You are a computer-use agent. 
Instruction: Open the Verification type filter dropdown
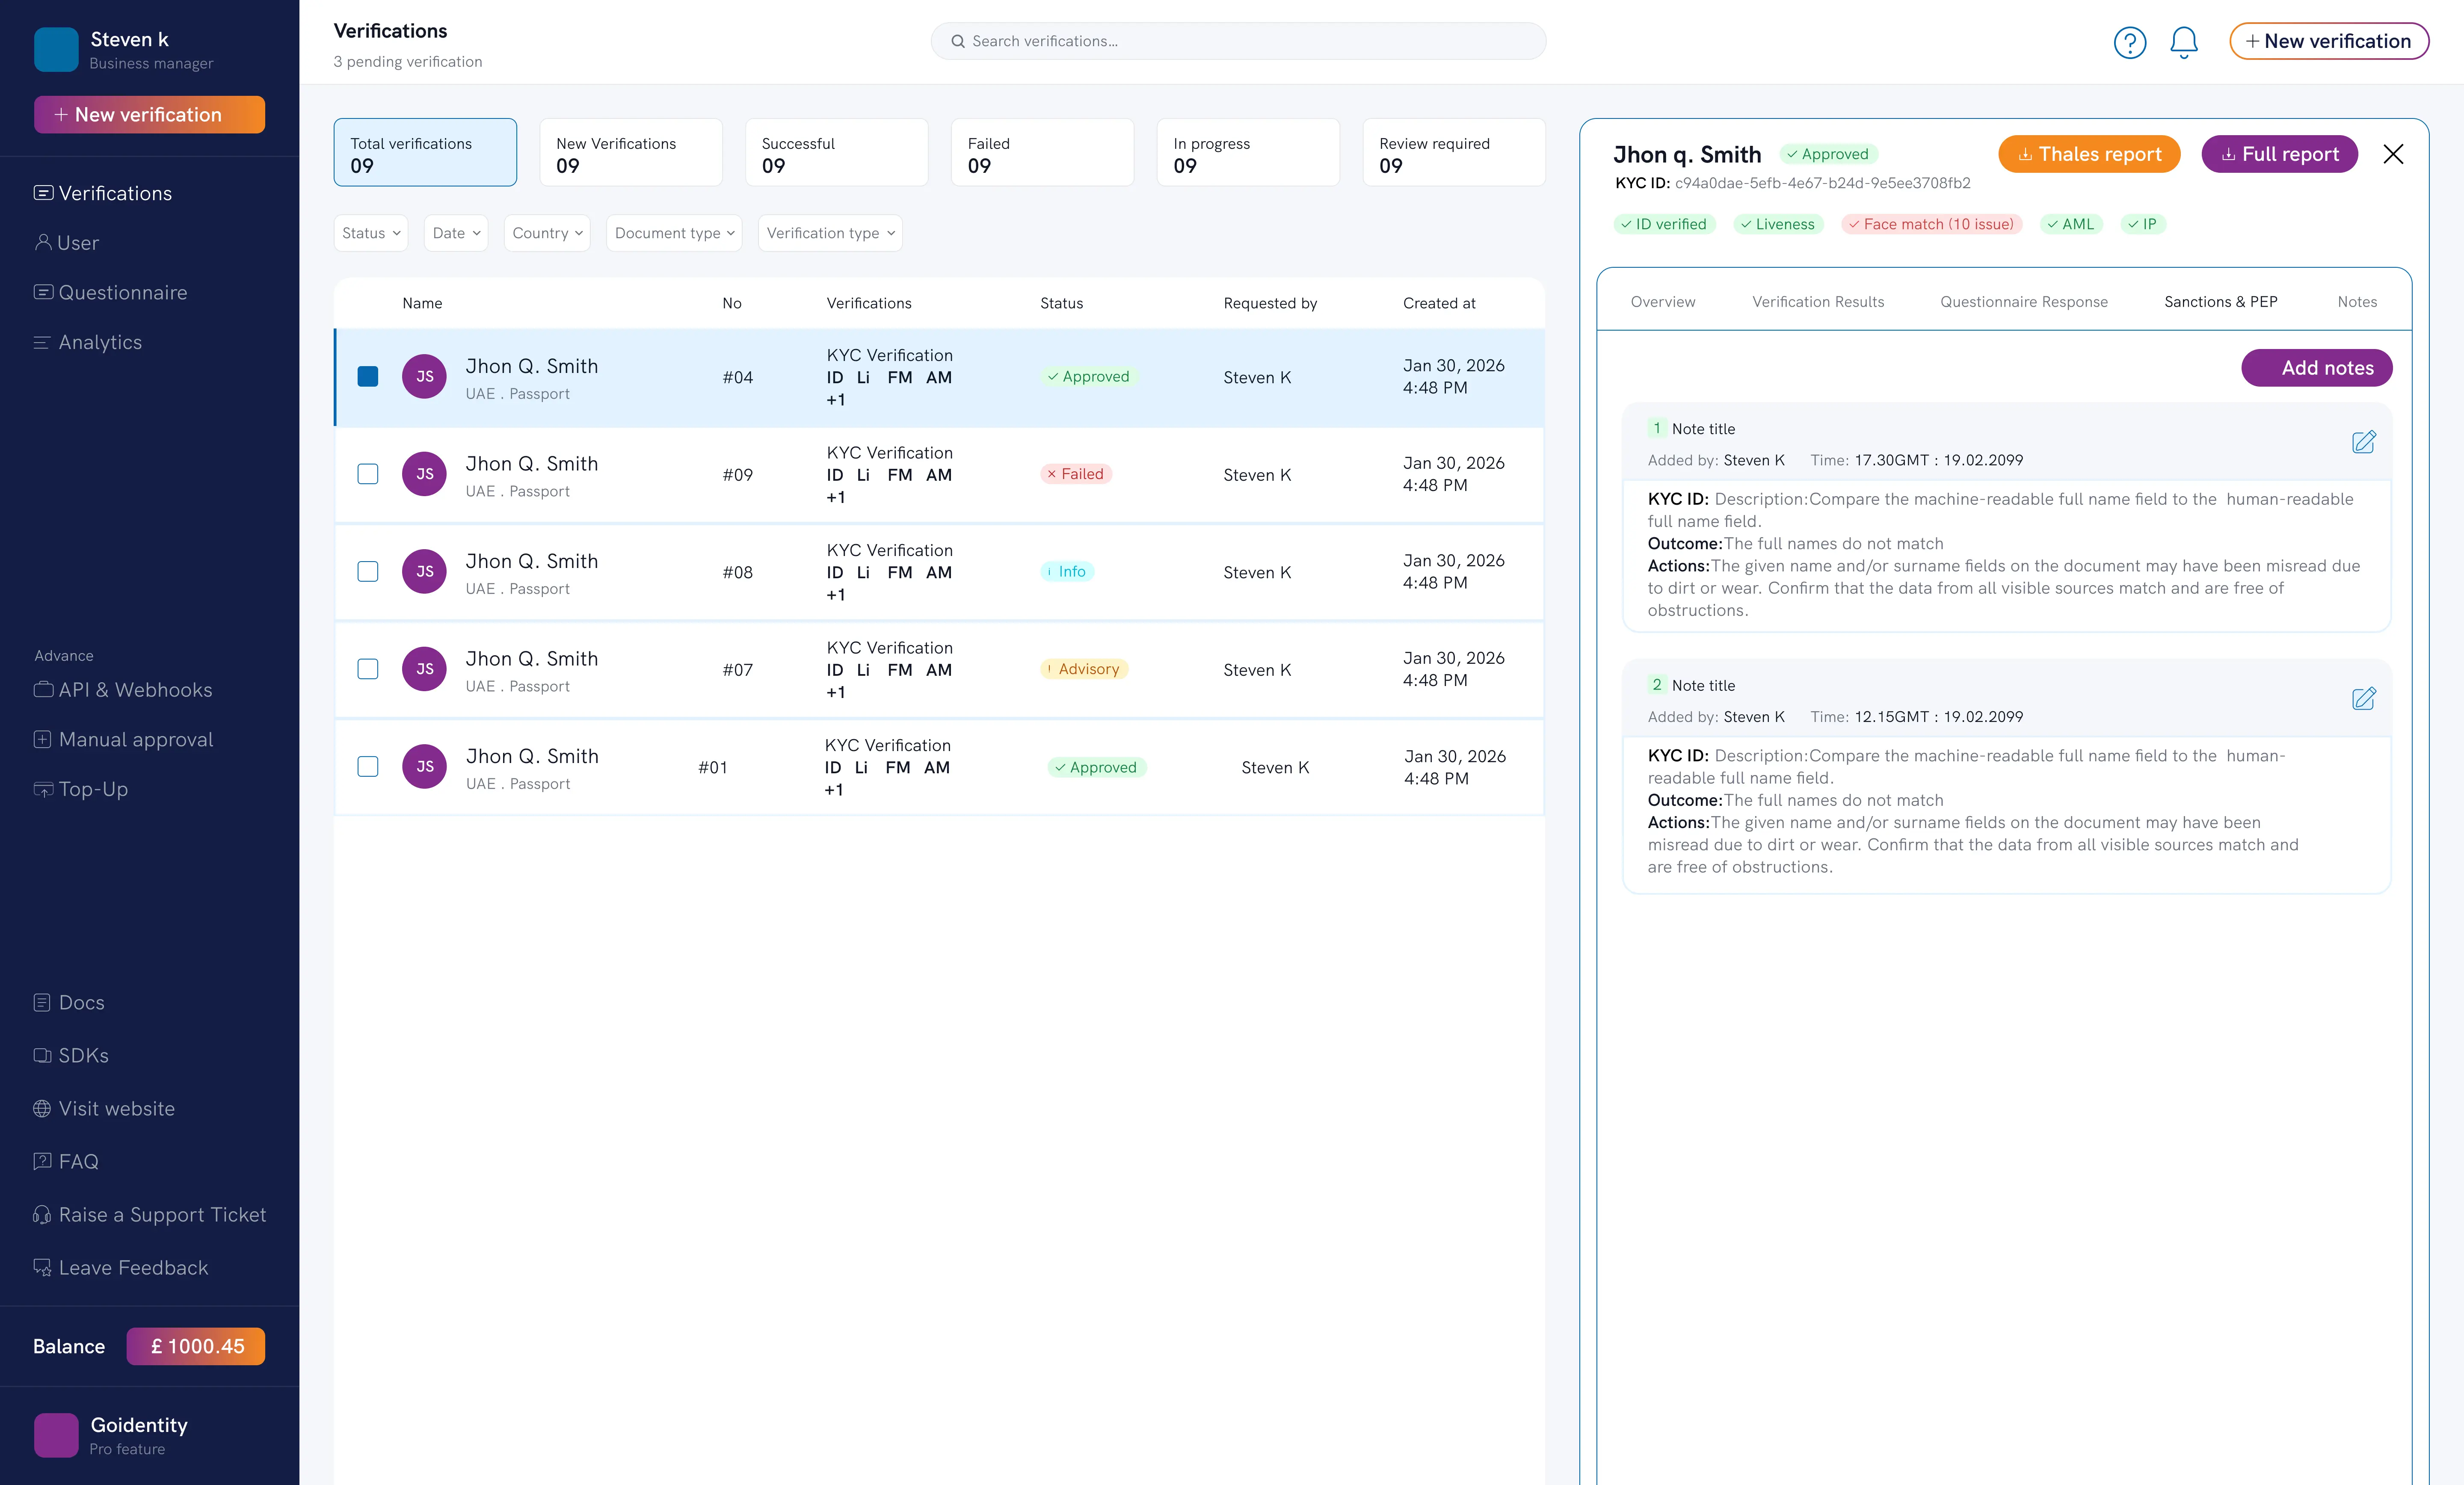pyautogui.click(x=830, y=233)
